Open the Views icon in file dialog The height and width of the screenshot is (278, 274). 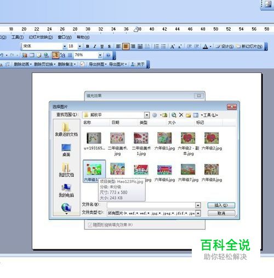(x=196, y=115)
